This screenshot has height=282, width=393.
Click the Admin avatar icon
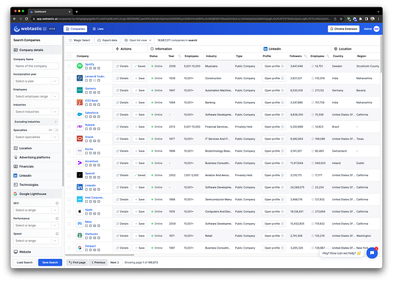[x=376, y=29]
